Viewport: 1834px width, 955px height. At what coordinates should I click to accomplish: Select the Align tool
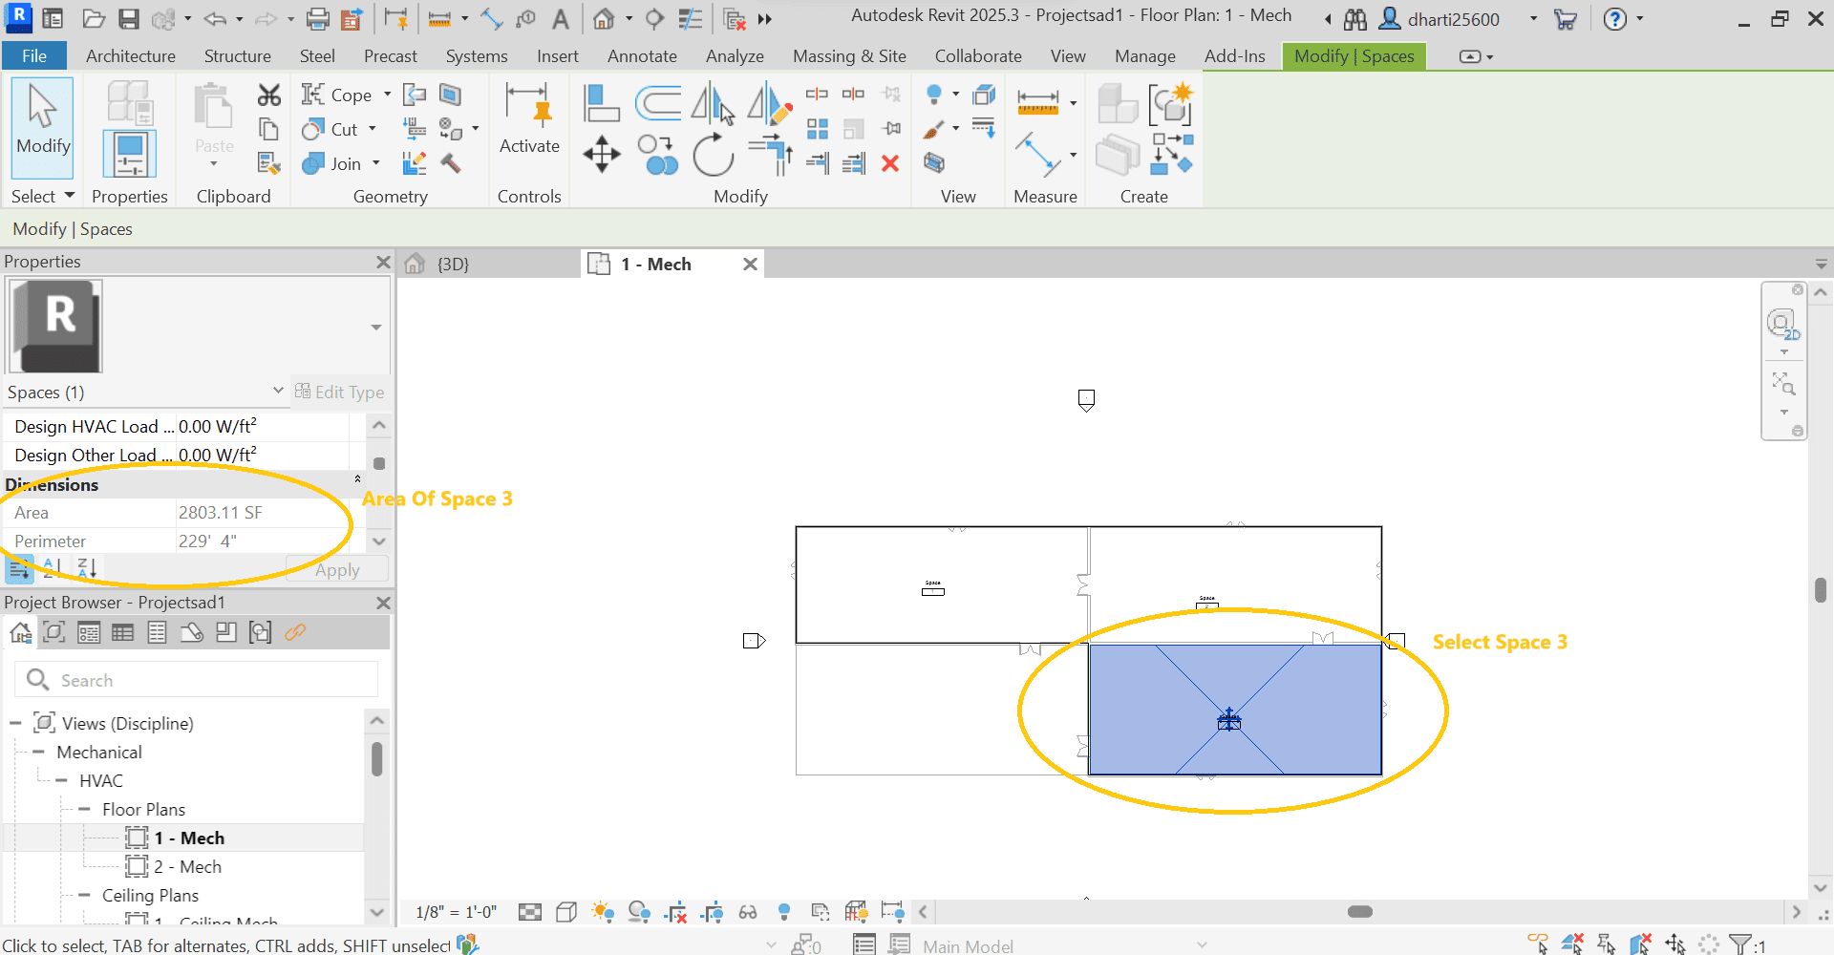point(601,102)
